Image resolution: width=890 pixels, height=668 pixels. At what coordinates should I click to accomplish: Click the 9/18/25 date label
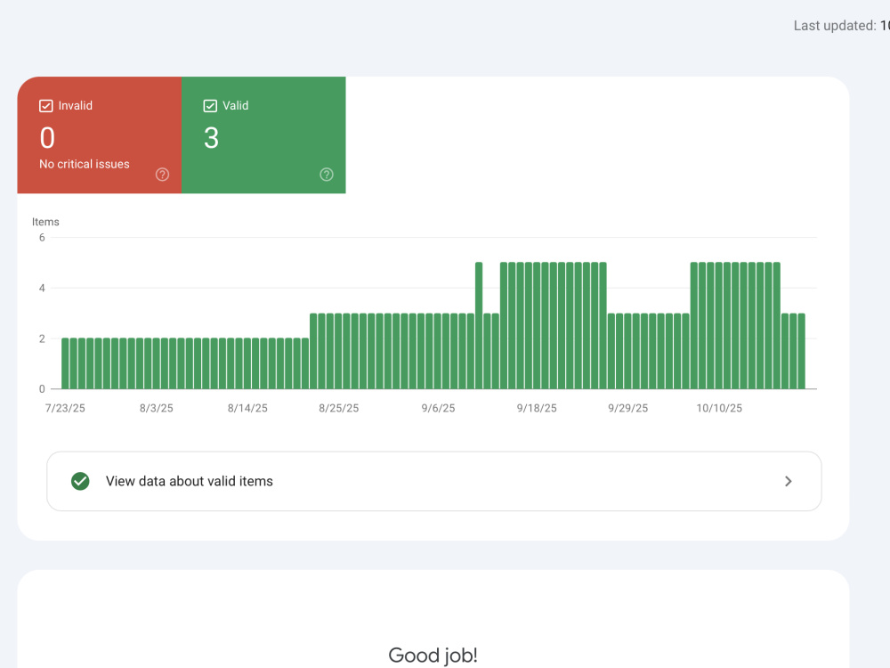537,408
